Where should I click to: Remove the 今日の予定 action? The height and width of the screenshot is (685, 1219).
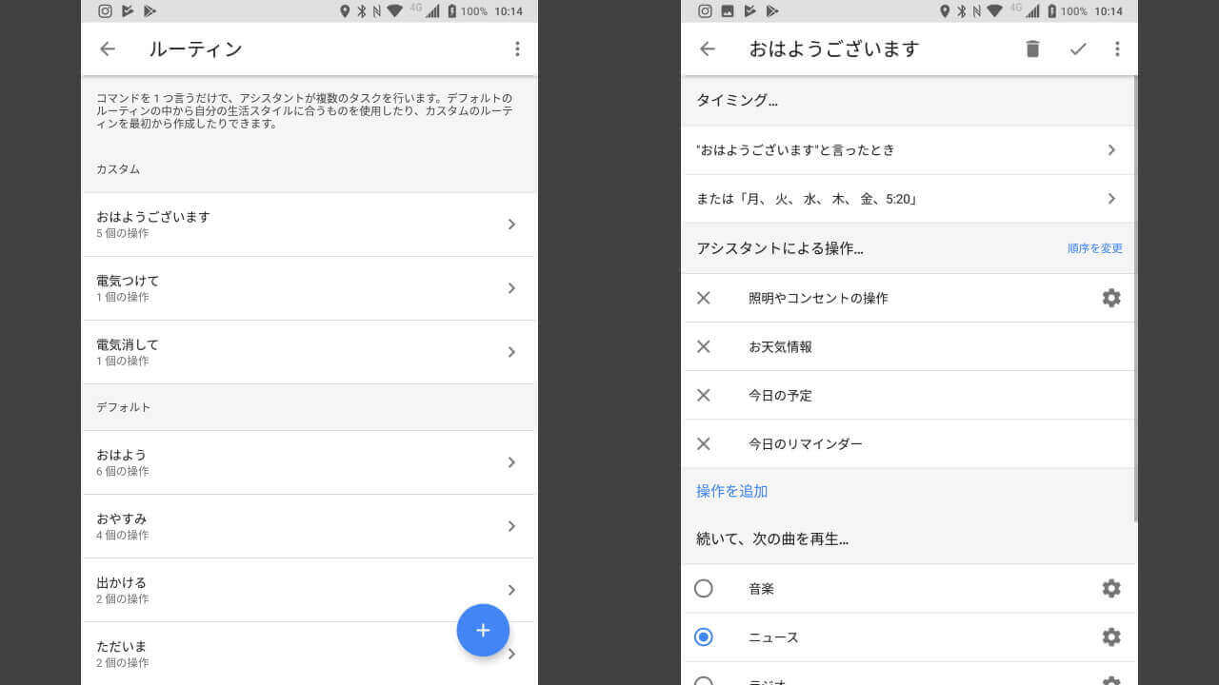[x=704, y=395]
